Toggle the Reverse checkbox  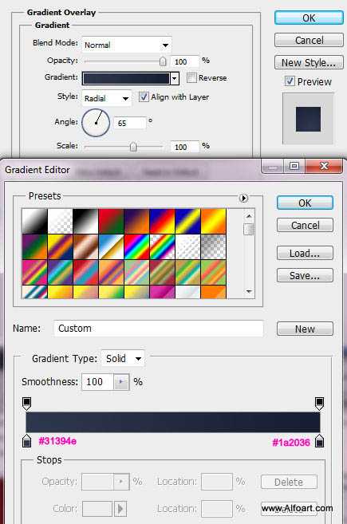[x=191, y=78]
